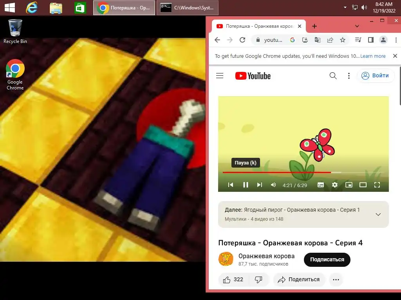Reload the YouTube page
Screen dimensions: 401x300
[x=242, y=40]
